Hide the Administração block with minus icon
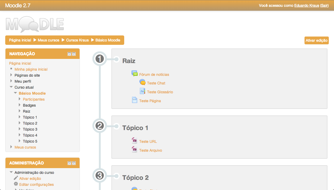This screenshot has width=334, height=190. 69,163
